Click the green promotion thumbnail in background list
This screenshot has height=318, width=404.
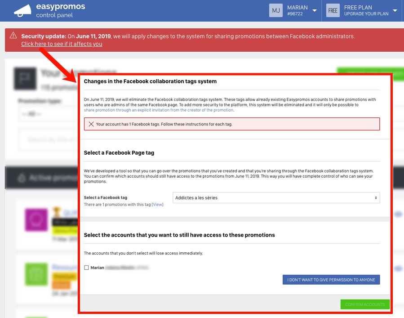(x=36, y=274)
